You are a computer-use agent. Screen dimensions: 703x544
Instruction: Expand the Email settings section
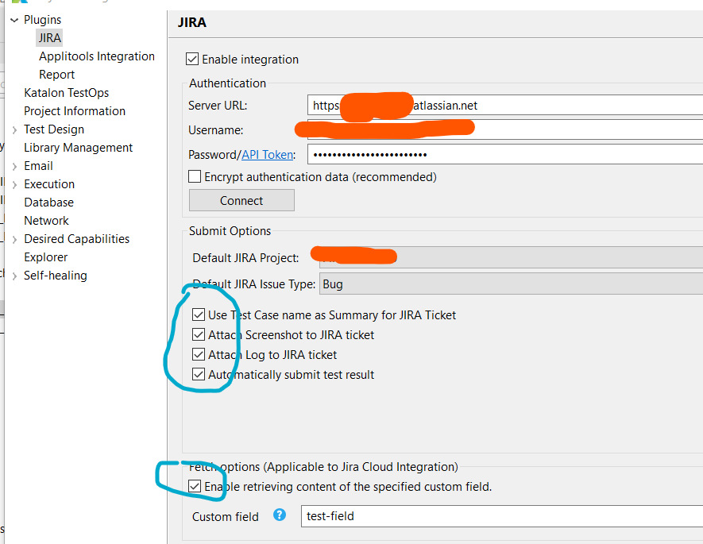pos(15,165)
